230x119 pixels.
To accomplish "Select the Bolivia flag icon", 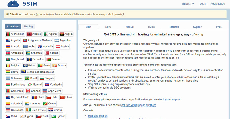I will point(8,72).
